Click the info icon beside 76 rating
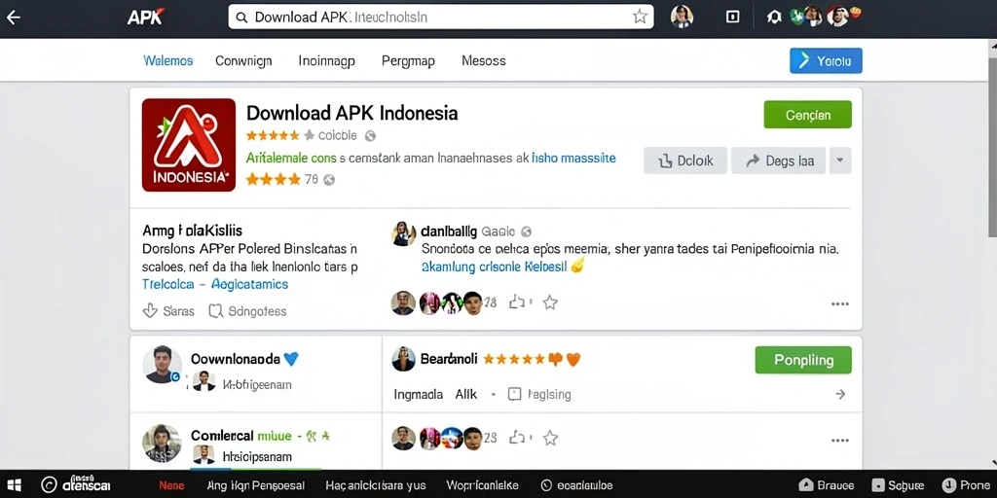This screenshot has height=498, width=997. click(329, 180)
